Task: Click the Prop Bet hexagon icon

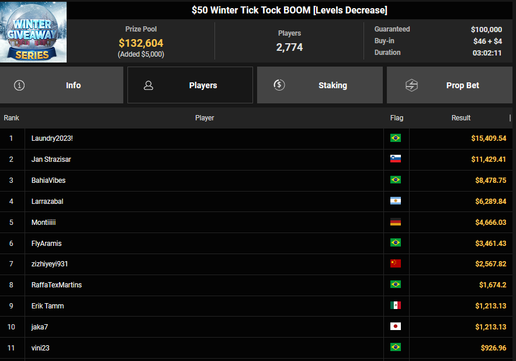Action: click(411, 85)
